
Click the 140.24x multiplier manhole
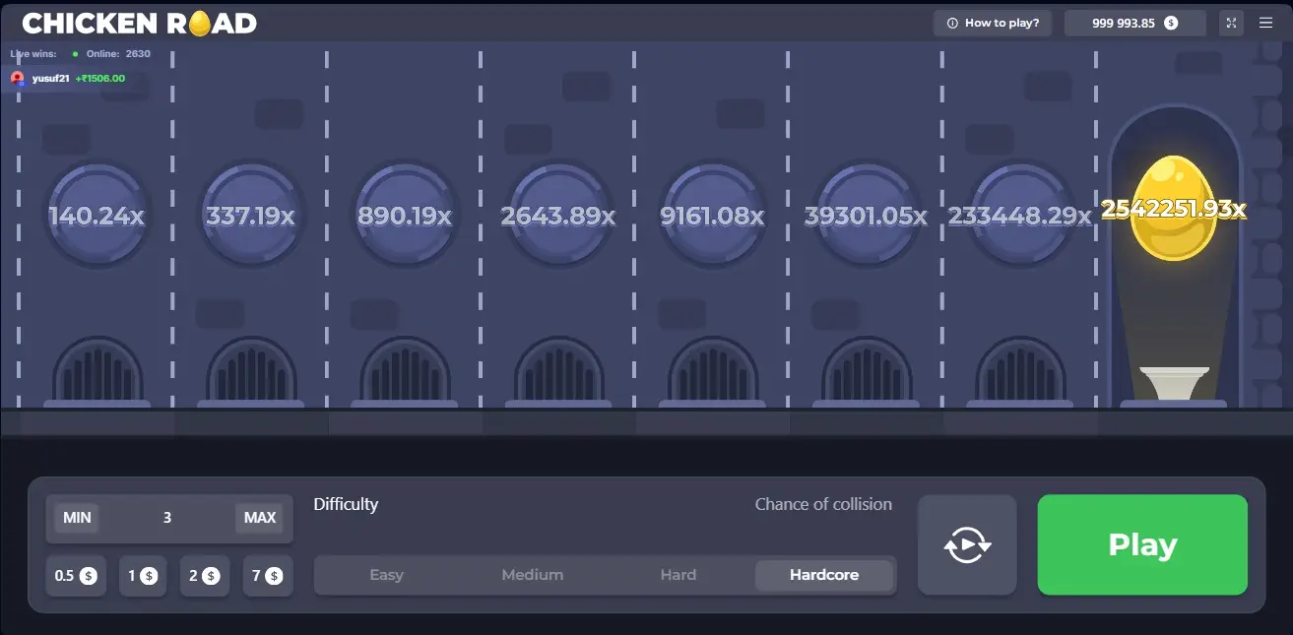[x=97, y=215]
